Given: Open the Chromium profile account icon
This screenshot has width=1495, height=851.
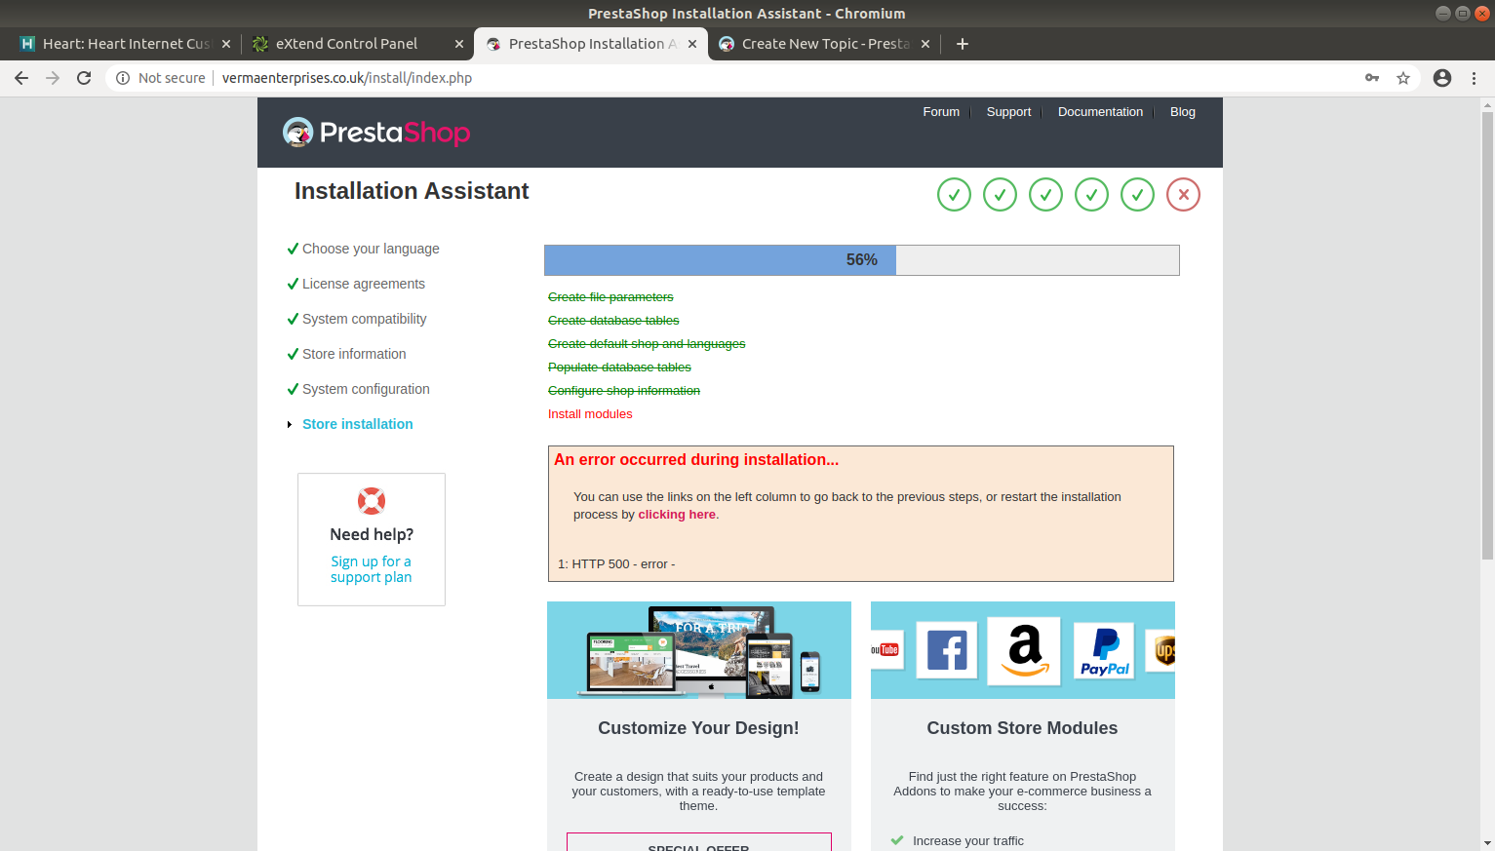Looking at the screenshot, I should [1442, 78].
